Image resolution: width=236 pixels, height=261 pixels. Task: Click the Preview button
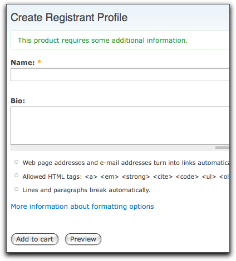pos(83,239)
